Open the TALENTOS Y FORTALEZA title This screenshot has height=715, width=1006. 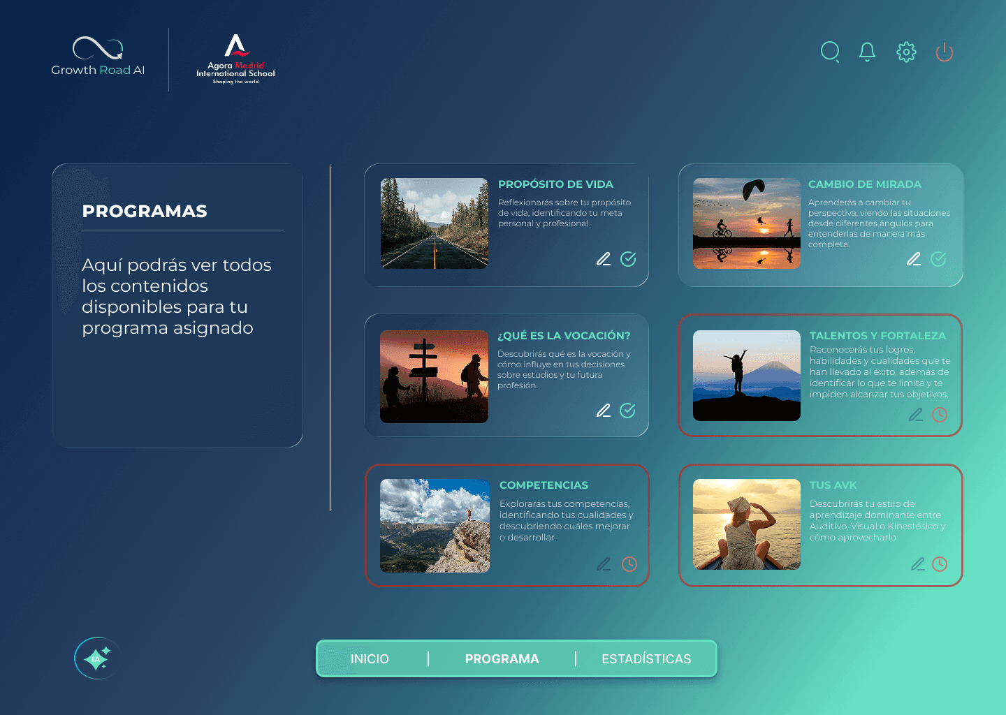point(877,336)
